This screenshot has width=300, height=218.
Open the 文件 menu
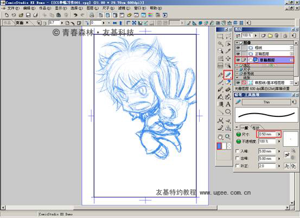13,8
